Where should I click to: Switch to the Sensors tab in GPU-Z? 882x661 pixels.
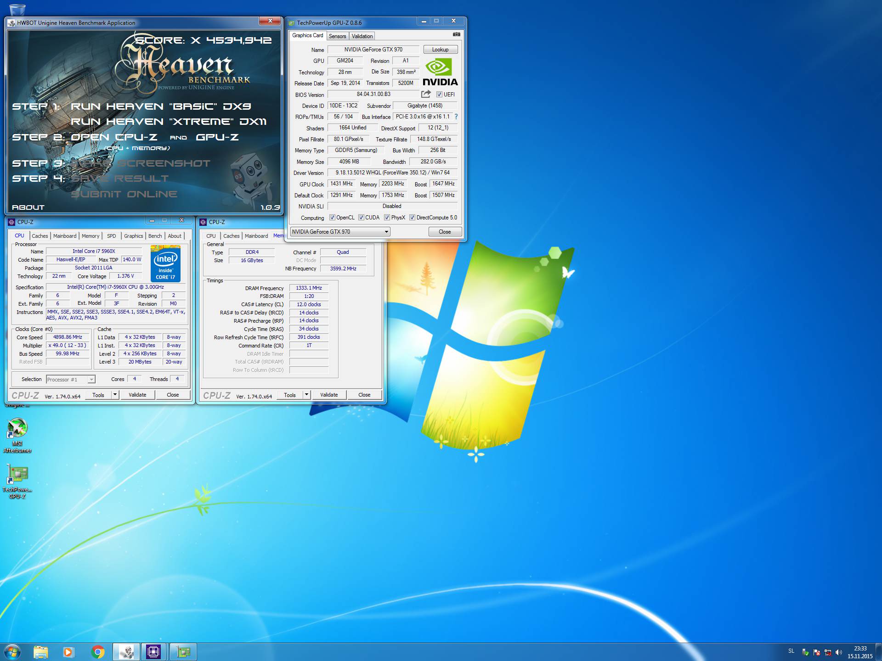[x=337, y=36]
